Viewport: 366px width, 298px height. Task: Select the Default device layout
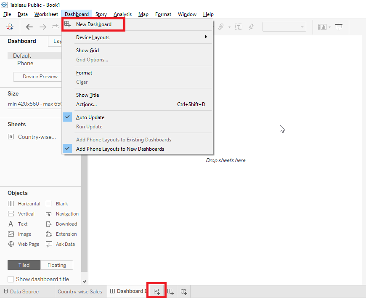click(34, 56)
